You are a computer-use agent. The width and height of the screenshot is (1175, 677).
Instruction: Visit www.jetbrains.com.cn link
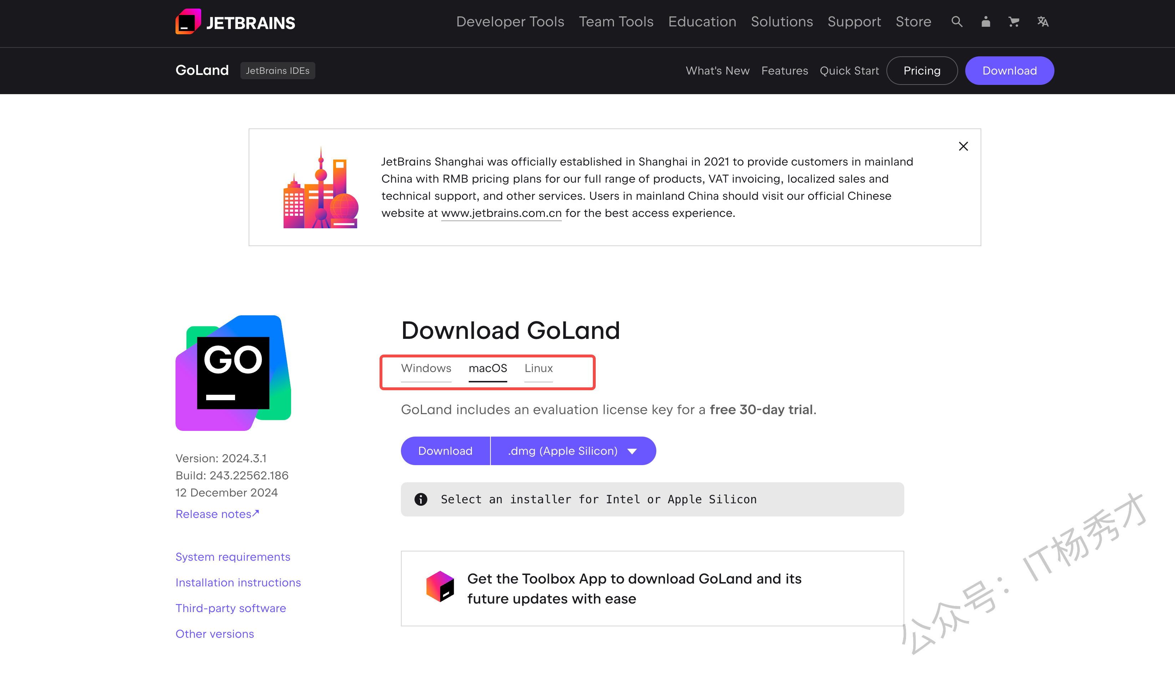(x=501, y=213)
